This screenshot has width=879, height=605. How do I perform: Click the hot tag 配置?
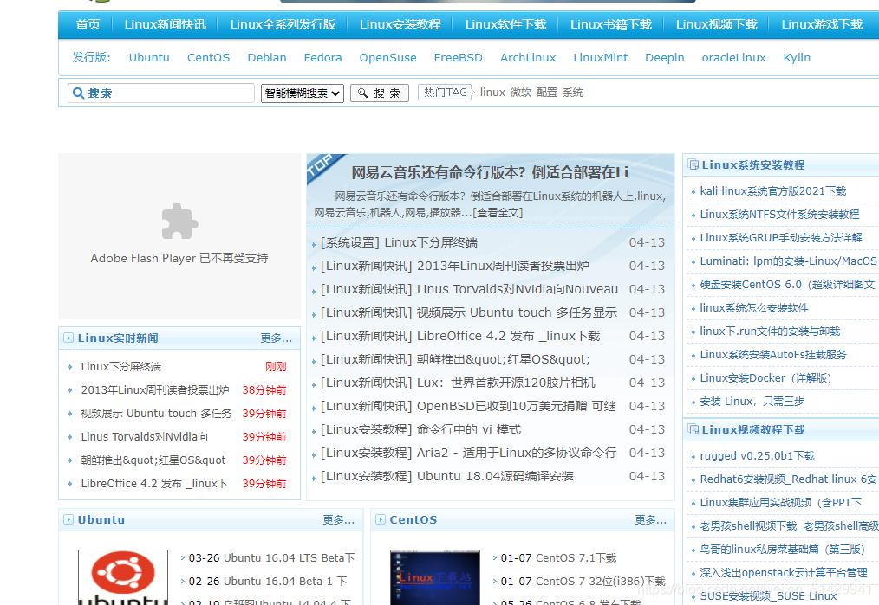[547, 93]
